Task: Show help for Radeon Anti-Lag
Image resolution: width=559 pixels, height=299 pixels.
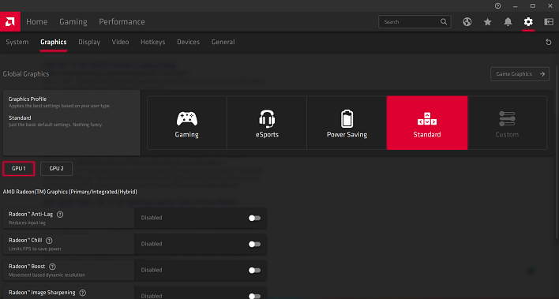Action: (60, 215)
